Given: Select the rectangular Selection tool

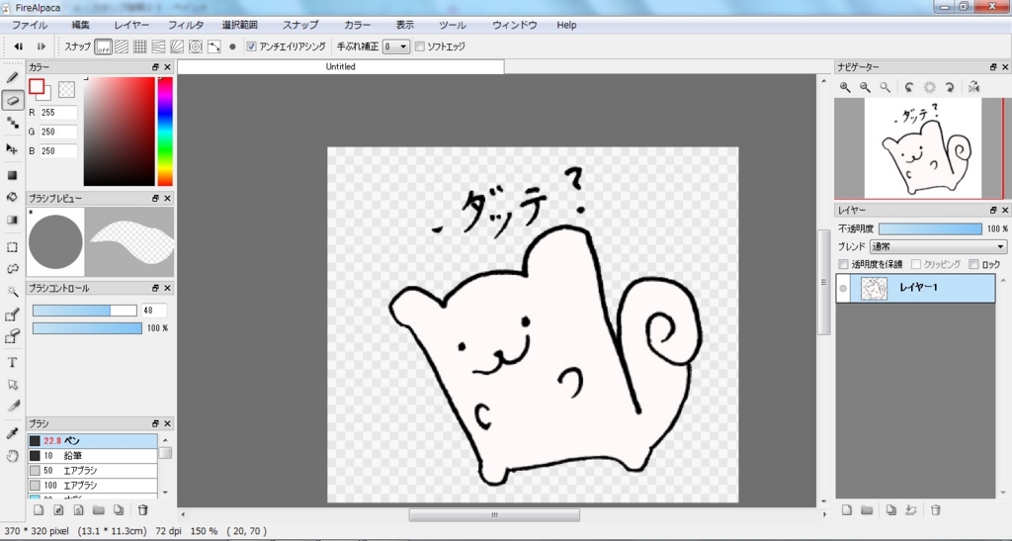Looking at the screenshot, I should coord(12,247).
